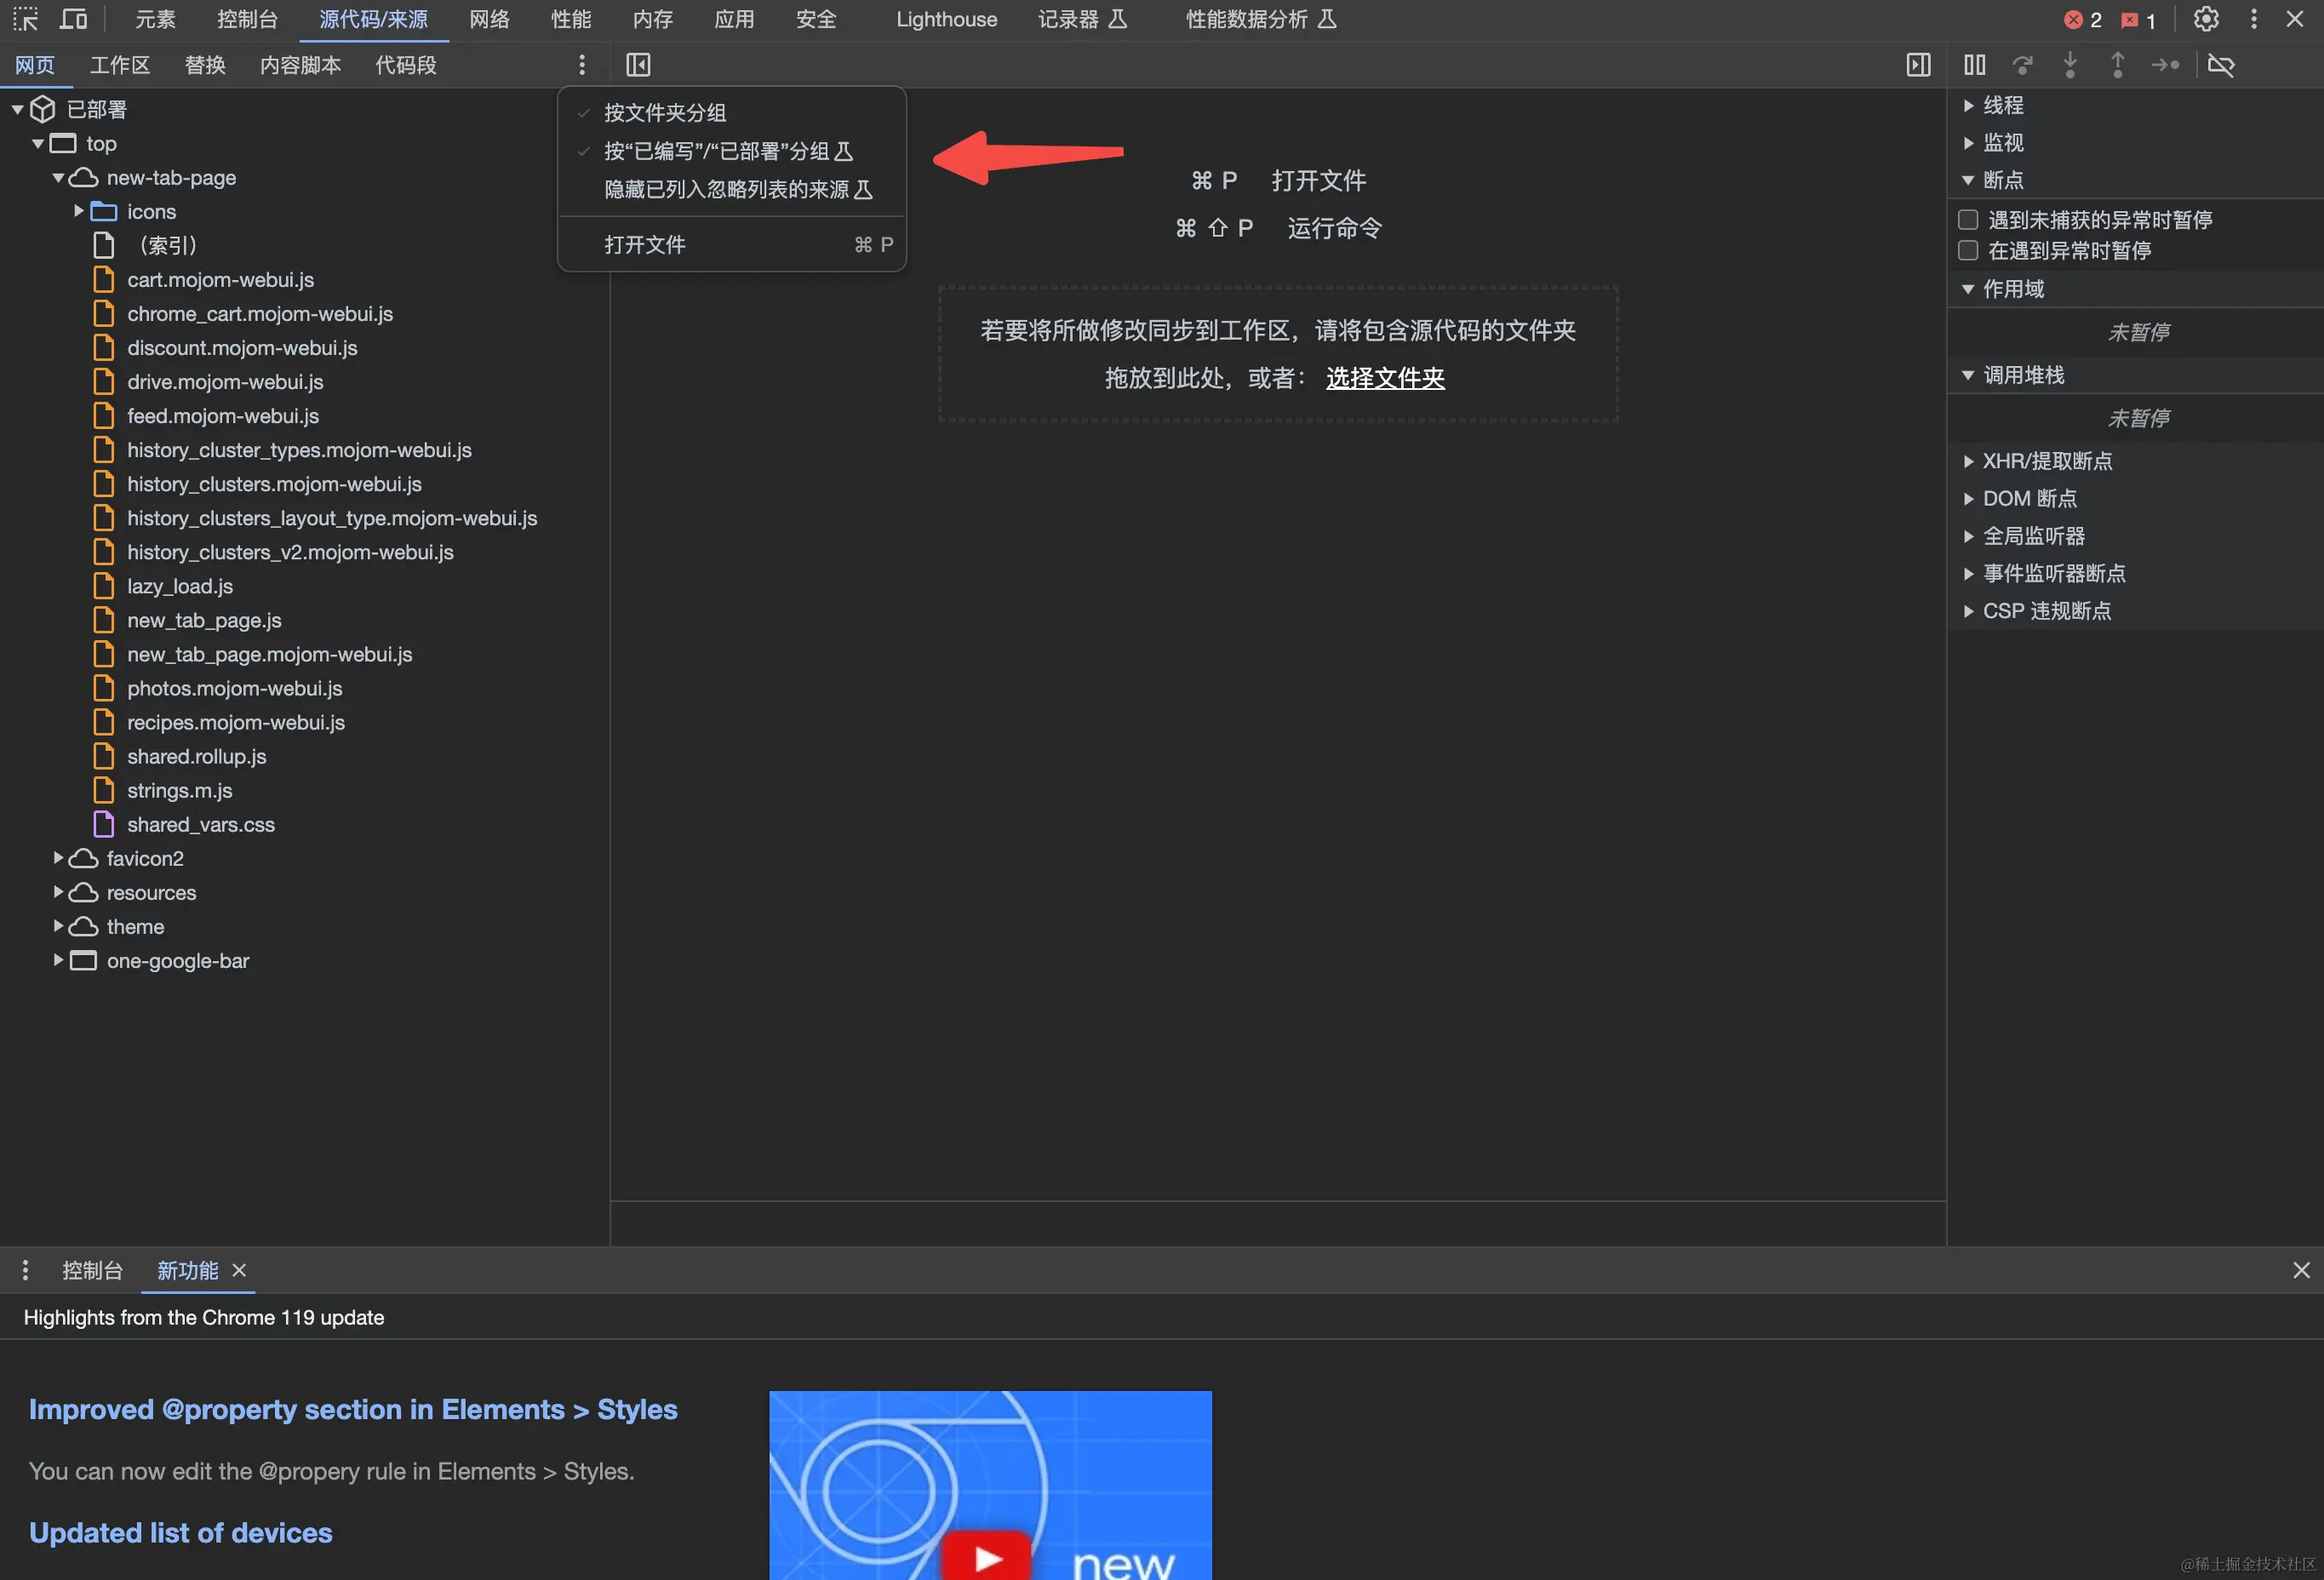Collapse the new-tab-page tree node
Viewport: 2324px width, 1580px height.
pos(58,178)
